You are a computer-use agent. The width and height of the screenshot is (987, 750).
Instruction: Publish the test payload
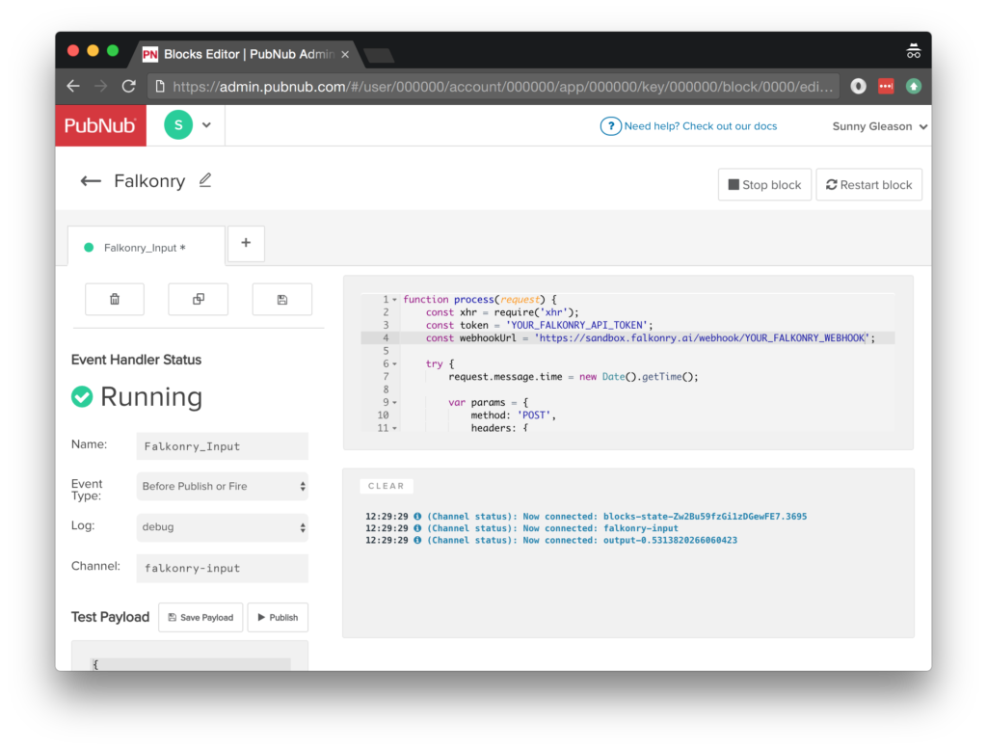coord(278,617)
